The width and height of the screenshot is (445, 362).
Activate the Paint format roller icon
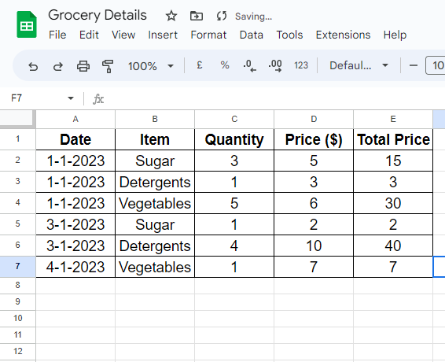108,66
